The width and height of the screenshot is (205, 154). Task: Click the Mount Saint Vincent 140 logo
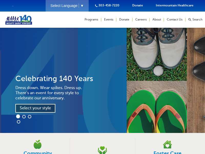[19, 20]
